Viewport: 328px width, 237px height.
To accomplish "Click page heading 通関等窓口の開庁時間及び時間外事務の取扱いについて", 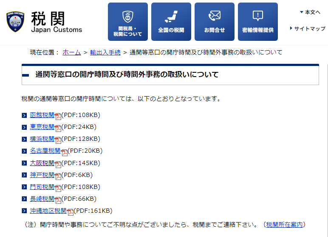I will coord(127,74).
